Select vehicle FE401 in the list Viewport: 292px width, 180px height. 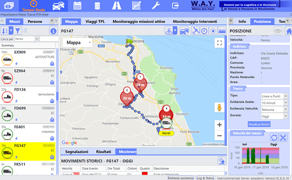point(28,133)
